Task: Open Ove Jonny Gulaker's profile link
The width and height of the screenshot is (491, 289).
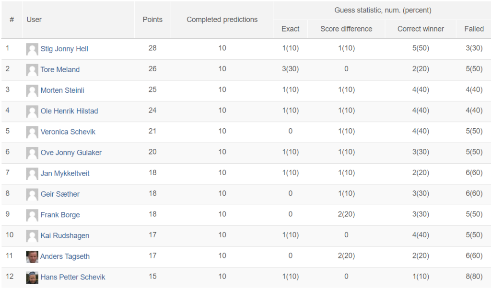Action: coord(71,153)
